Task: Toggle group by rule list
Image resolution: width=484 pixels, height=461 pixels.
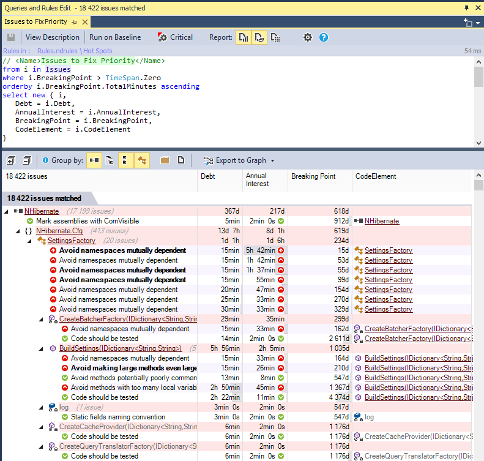Action: [125, 160]
